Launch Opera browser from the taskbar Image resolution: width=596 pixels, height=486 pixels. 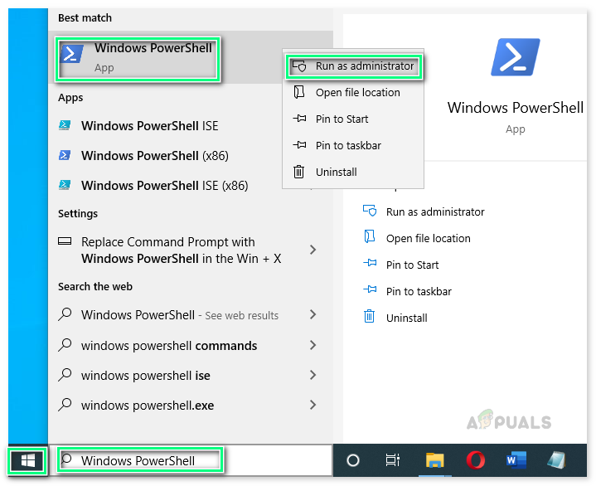tap(475, 460)
